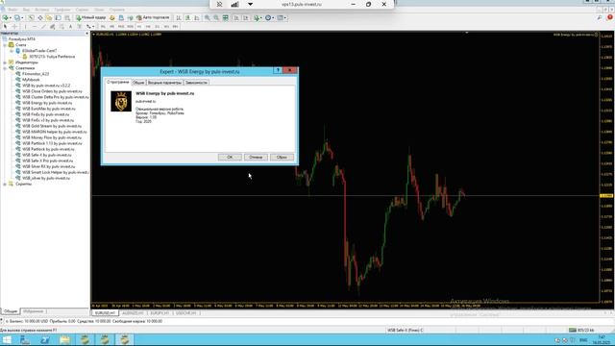The image size is (615, 346).
Task: Click the Windows Start button
Action: 7,339
